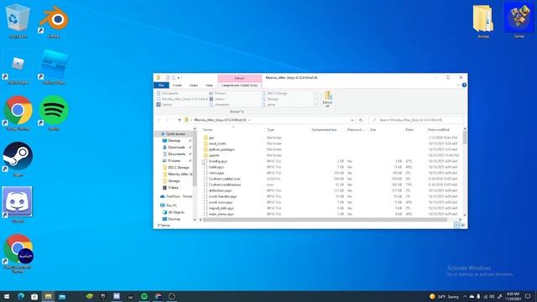Click the Spotify icon in the taskbar
The image size is (537, 302).
144,296
